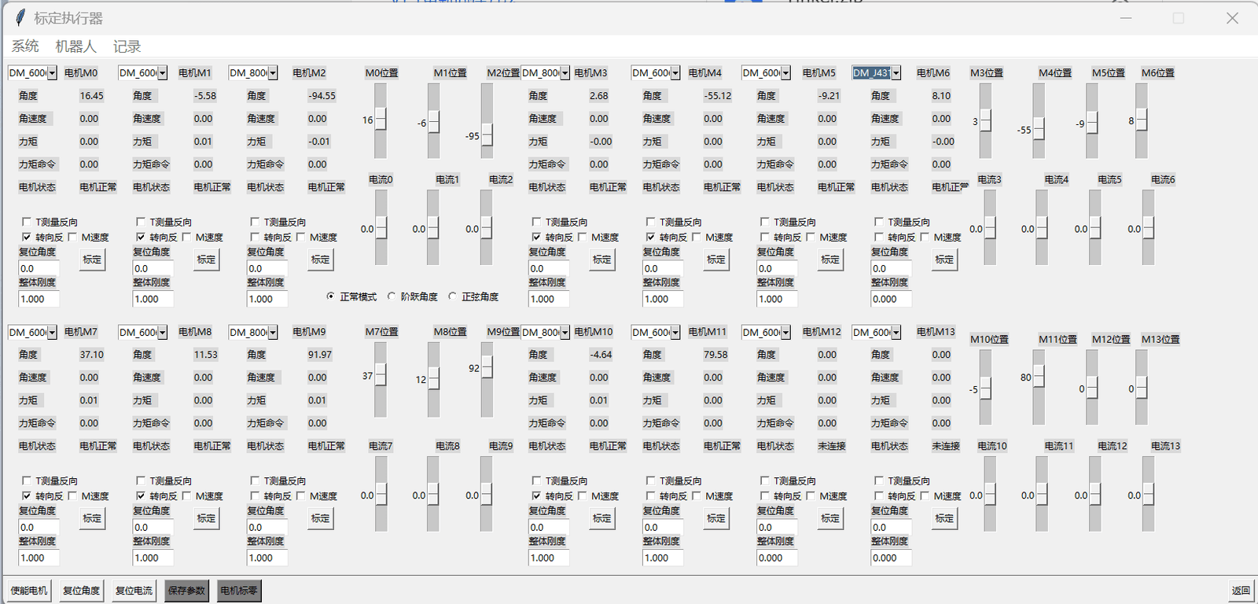Click the 整体刚度 input field for 电机M6
Viewport: 1258px width, 604px height.
click(892, 299)
